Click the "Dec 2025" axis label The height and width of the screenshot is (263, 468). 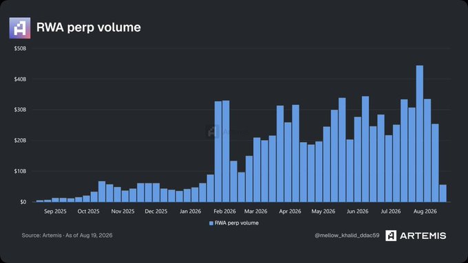click(x=156, y=211)
